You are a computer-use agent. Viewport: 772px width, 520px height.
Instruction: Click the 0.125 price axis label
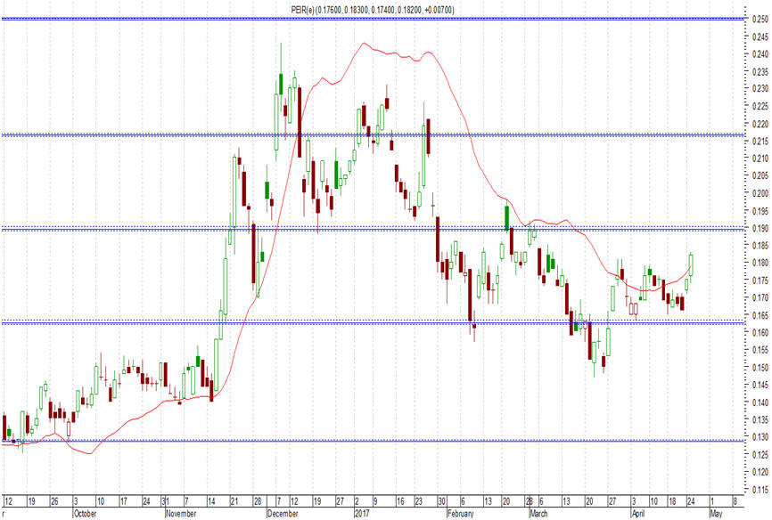click(760, 455)
